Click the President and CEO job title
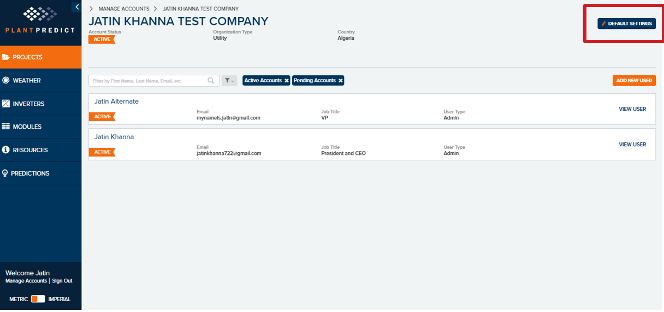Viewport: 664px width, 312px height. click(x=343, y=153)
